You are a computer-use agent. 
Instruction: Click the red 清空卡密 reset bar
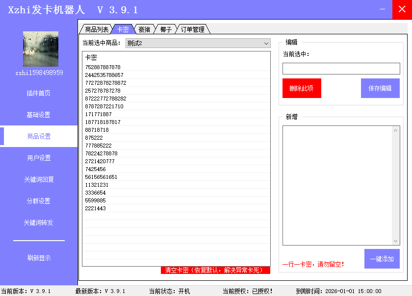[x=215, y=270]
